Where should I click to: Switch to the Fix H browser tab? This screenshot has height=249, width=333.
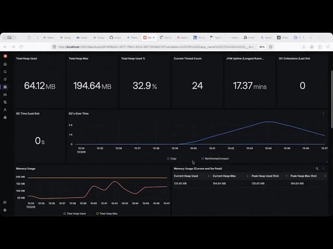coord(165,37)
